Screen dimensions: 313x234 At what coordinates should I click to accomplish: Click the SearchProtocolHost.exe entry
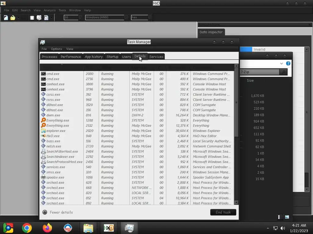tap(64, 162)
